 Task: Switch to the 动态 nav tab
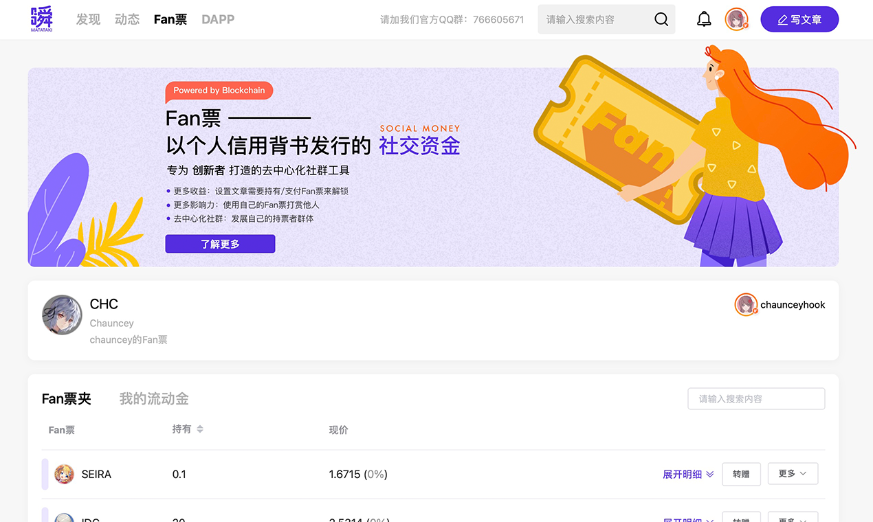(x=127, y=19)
